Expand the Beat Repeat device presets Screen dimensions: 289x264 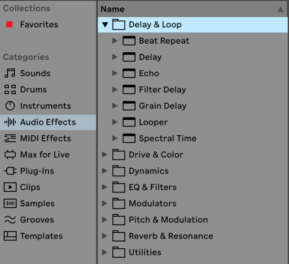point(115,41)
